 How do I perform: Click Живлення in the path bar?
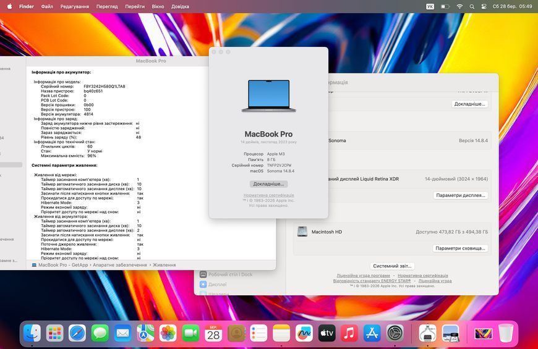pos(164,265)
